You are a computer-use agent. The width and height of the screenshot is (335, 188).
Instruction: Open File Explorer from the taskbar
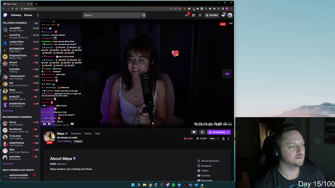pos(144,185)
